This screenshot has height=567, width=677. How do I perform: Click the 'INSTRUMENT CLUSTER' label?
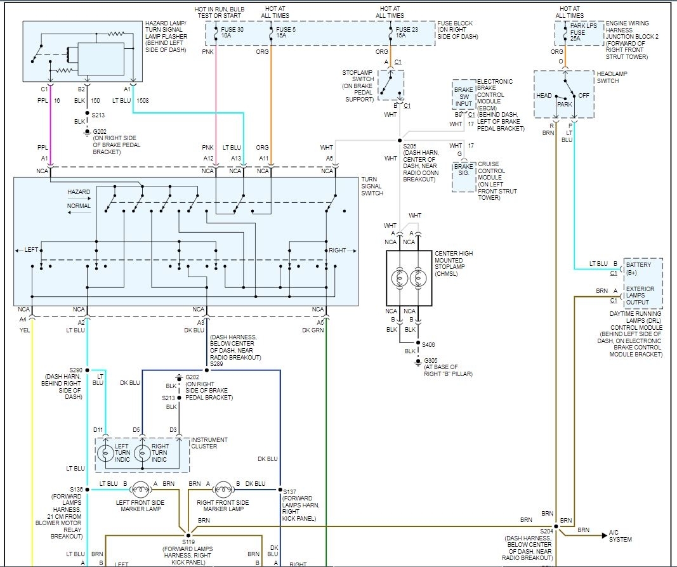[209, 443]
